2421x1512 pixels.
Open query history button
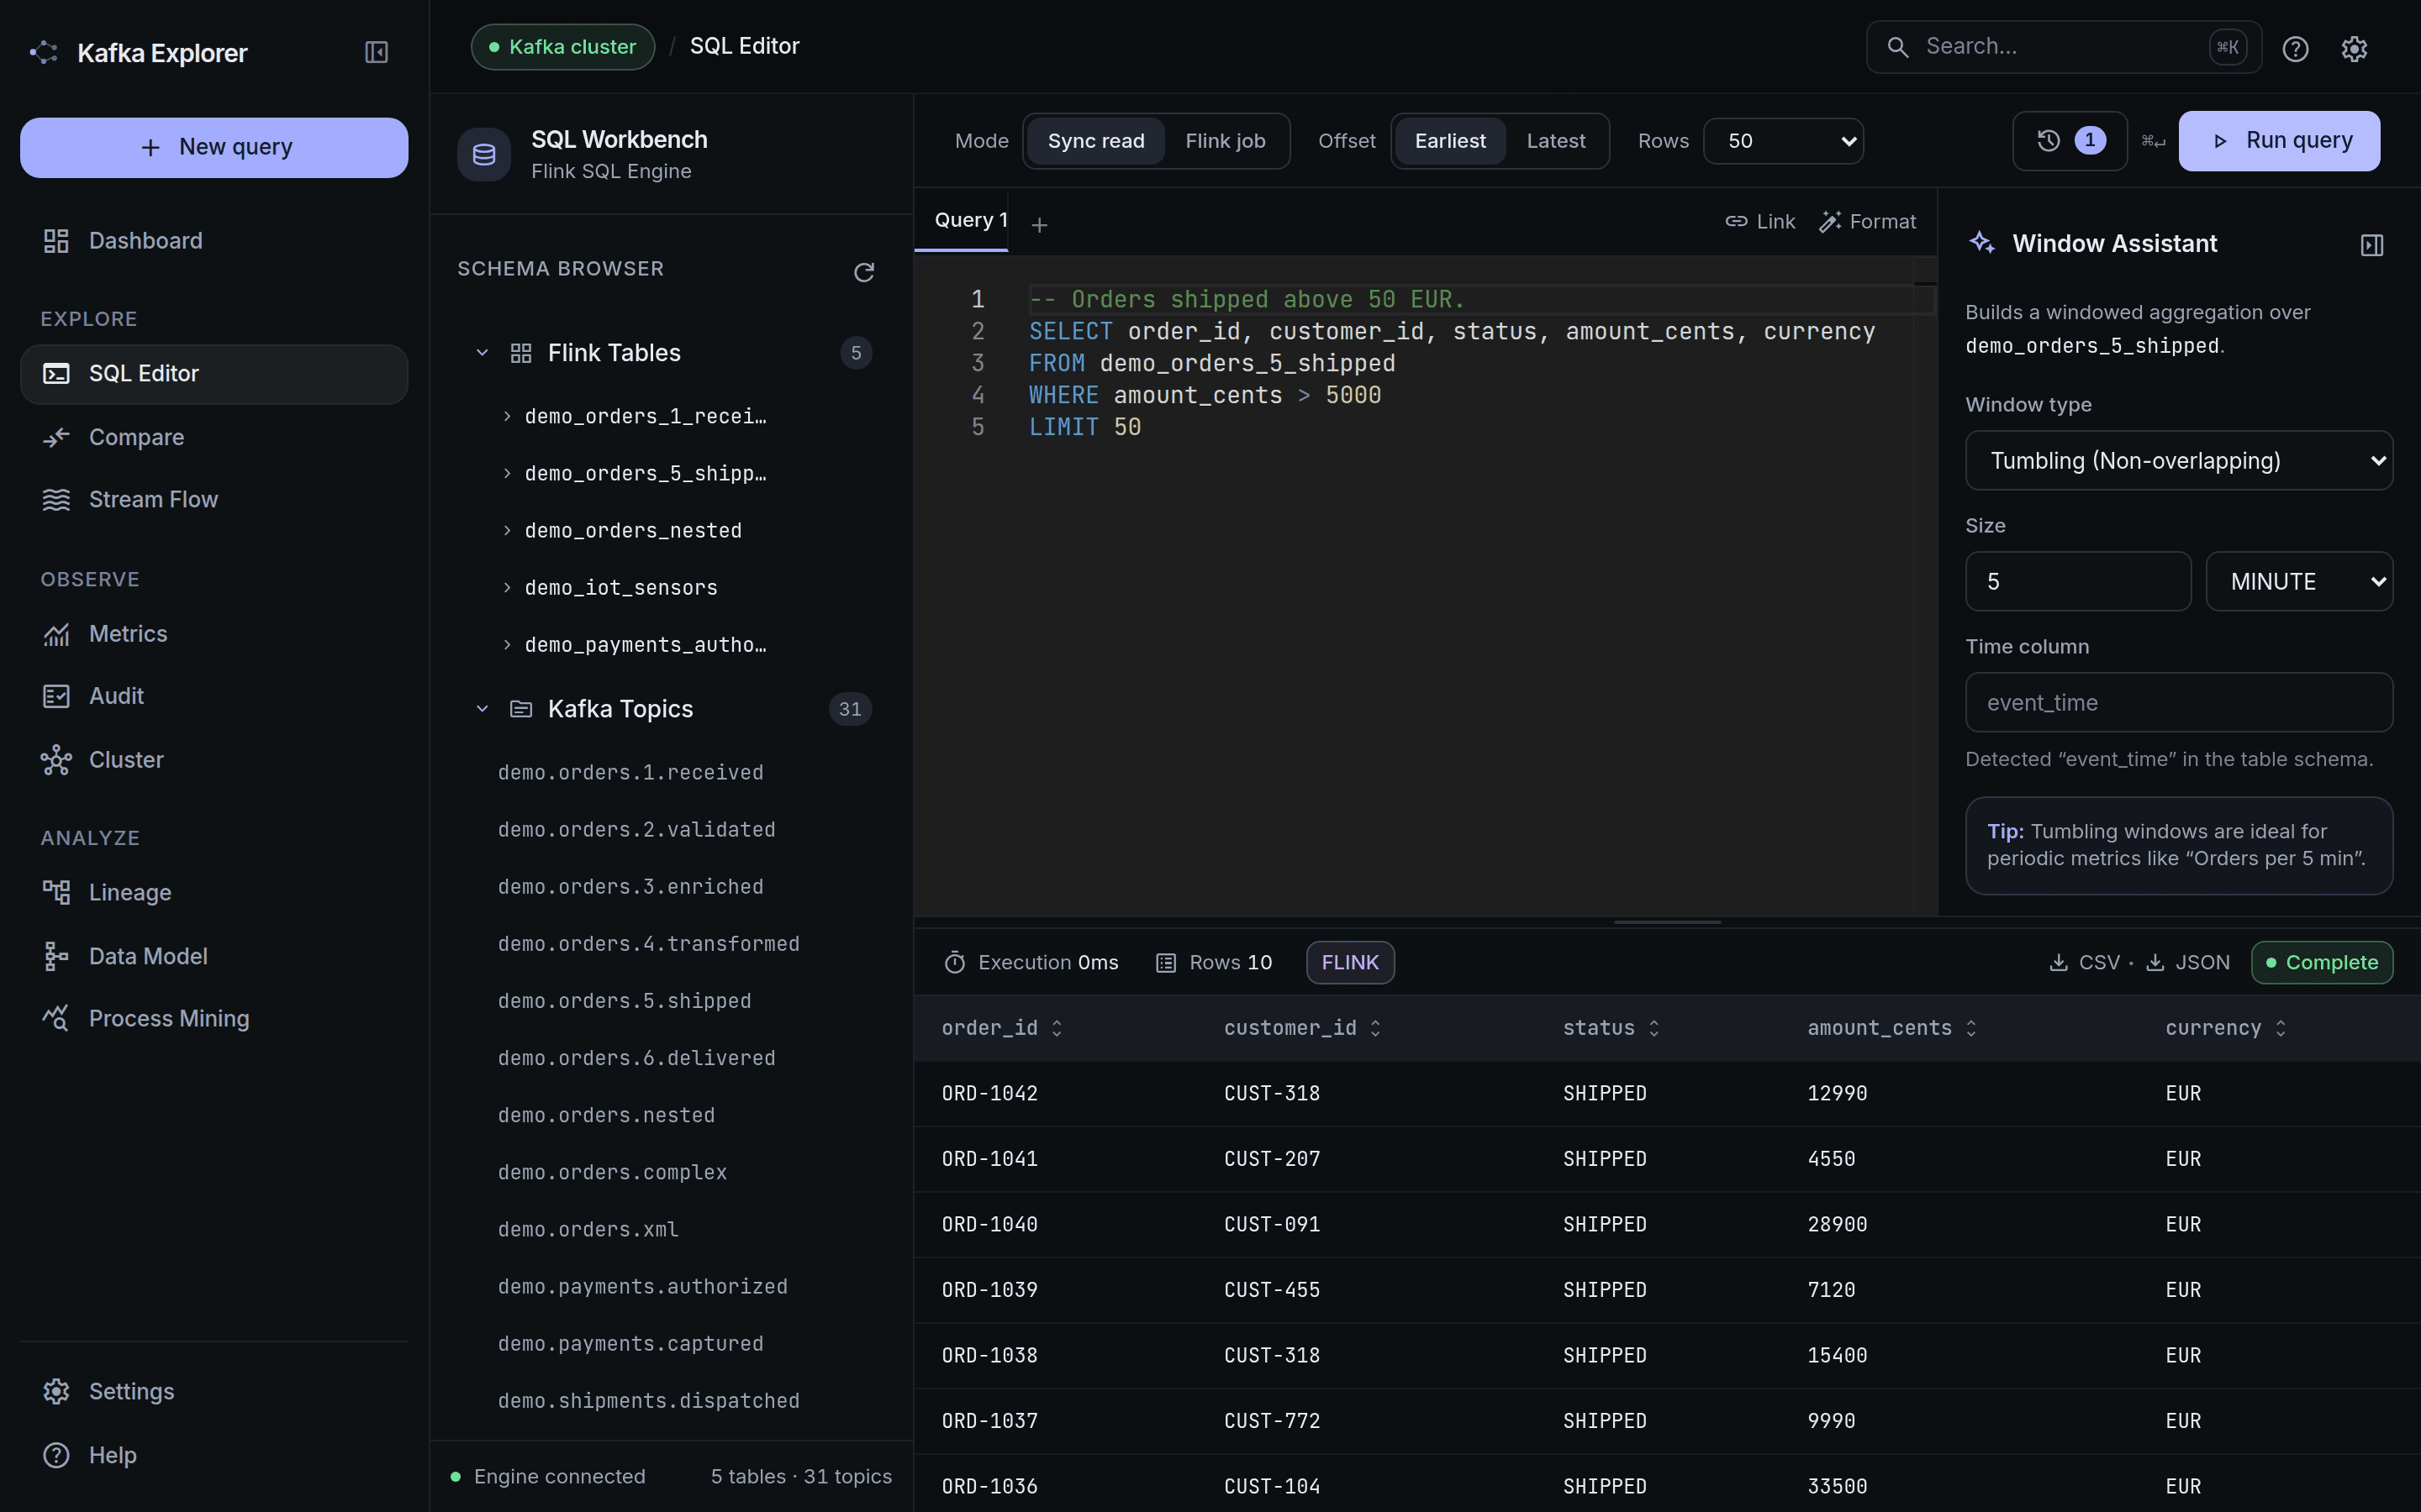[x=2069, y=141]
